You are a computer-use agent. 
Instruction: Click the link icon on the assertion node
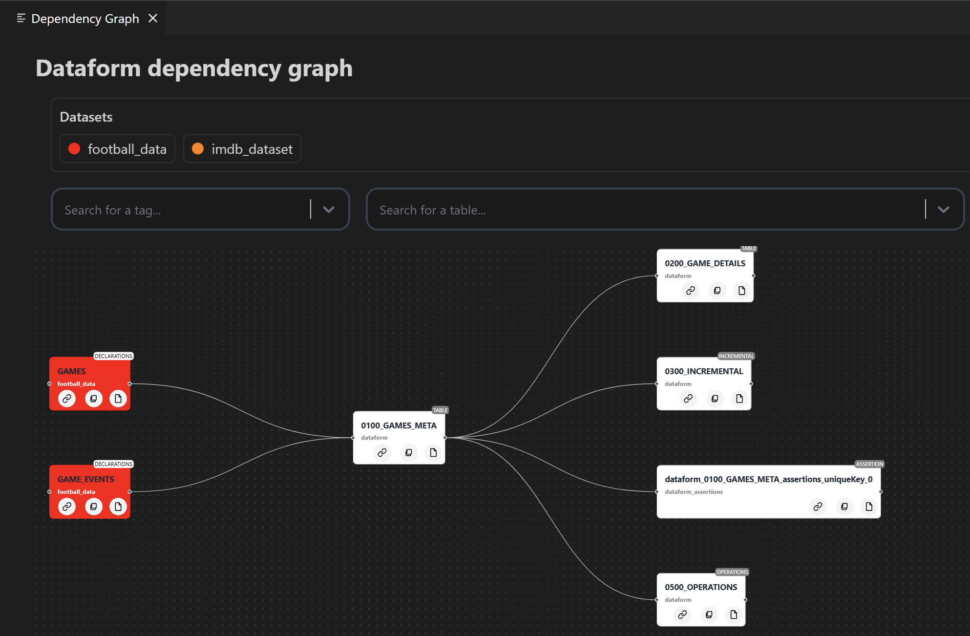click(x=818, y=507)
